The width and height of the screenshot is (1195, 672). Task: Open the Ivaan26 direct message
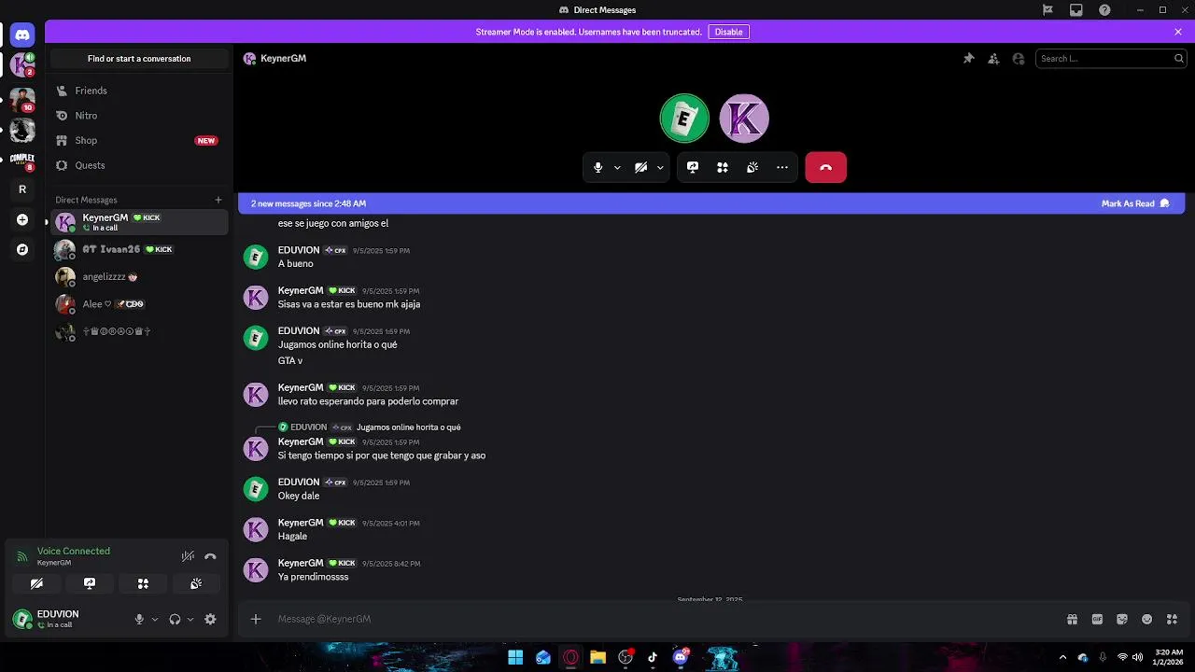click(140, 249)
